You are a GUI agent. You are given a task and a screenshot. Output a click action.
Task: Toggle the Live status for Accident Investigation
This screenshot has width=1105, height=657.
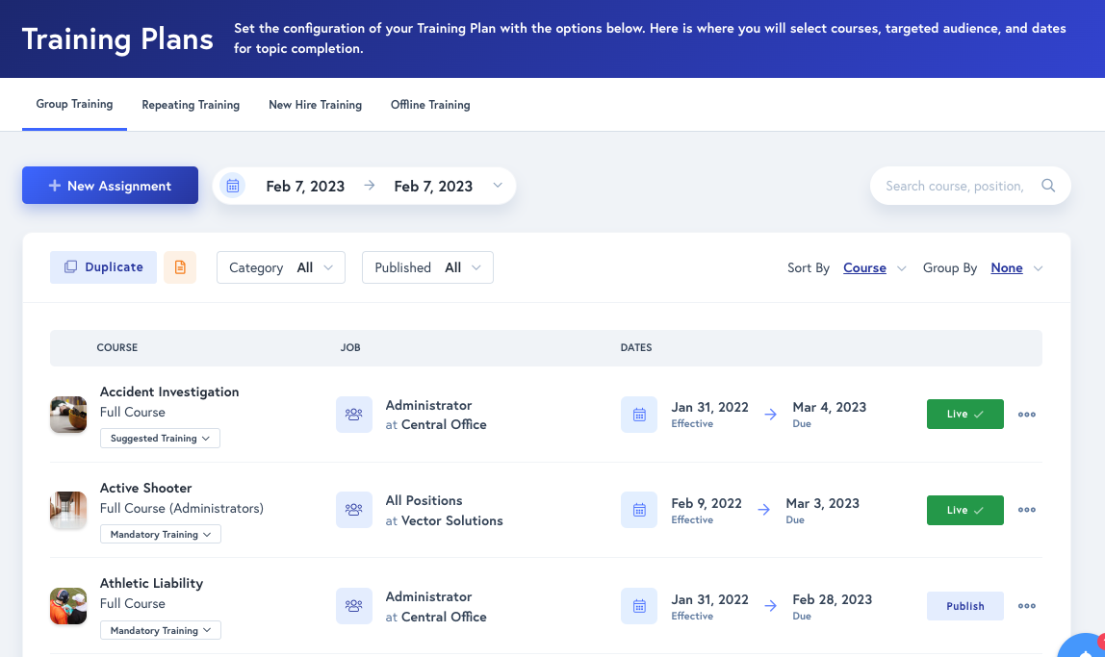(x=964, y=415)
